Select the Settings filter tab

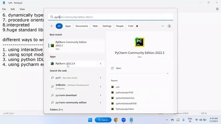[x=107, y=26]
